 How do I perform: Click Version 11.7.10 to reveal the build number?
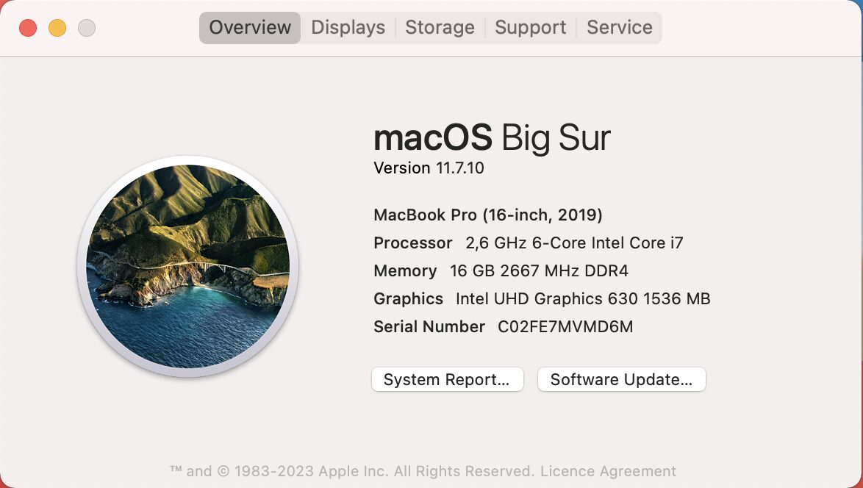(429, 168)
